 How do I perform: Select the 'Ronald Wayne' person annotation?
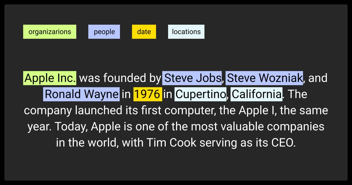click(x=82, y=95)
